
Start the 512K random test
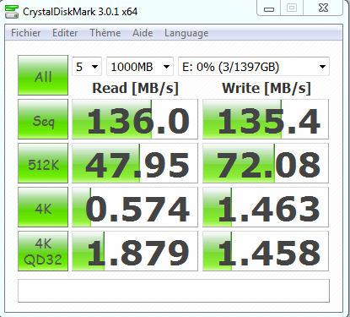(x=43, y=163)
